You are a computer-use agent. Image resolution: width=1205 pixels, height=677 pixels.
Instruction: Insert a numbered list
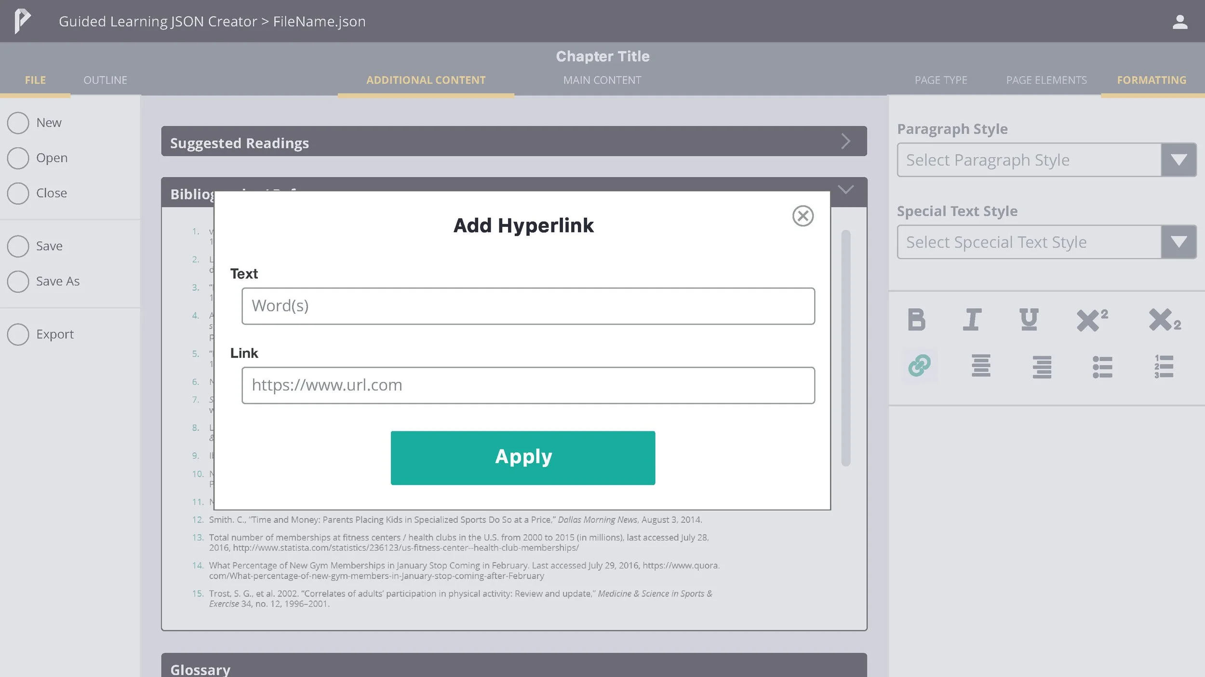pos(1164,367)
